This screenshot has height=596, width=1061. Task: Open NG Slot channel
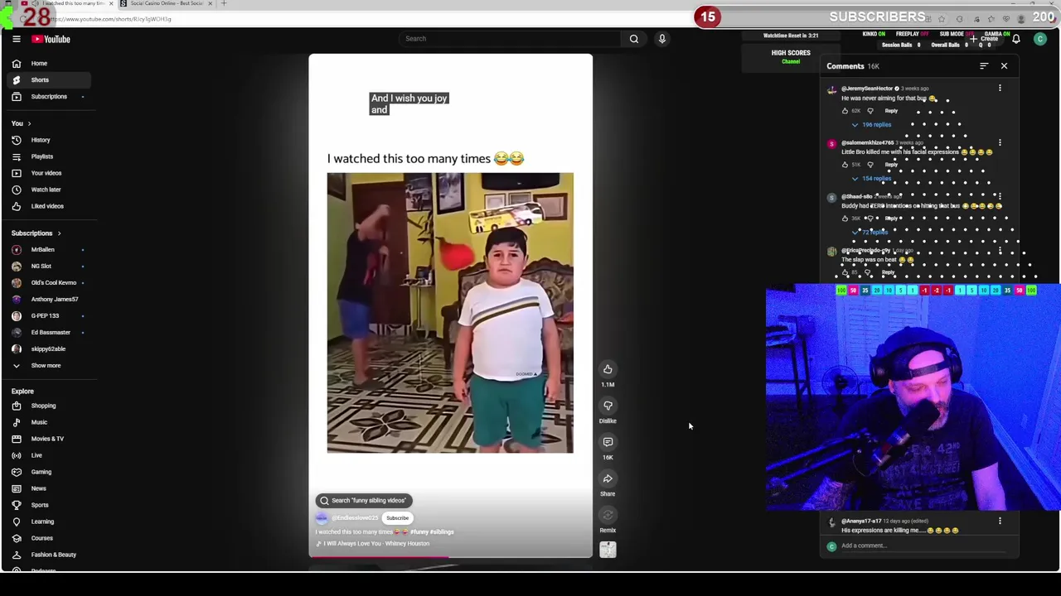47,266
